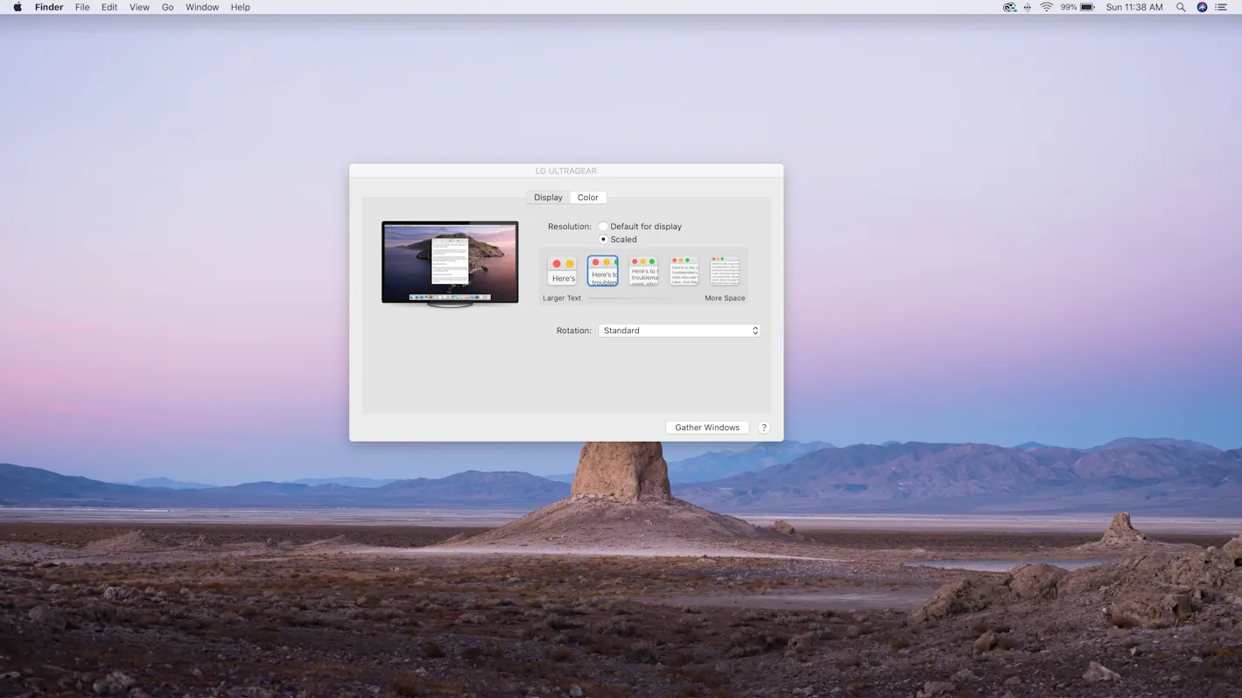The image size is (1242, 698).
Task: Open the Wi-Fi status menu
Action: point(1046,7)
